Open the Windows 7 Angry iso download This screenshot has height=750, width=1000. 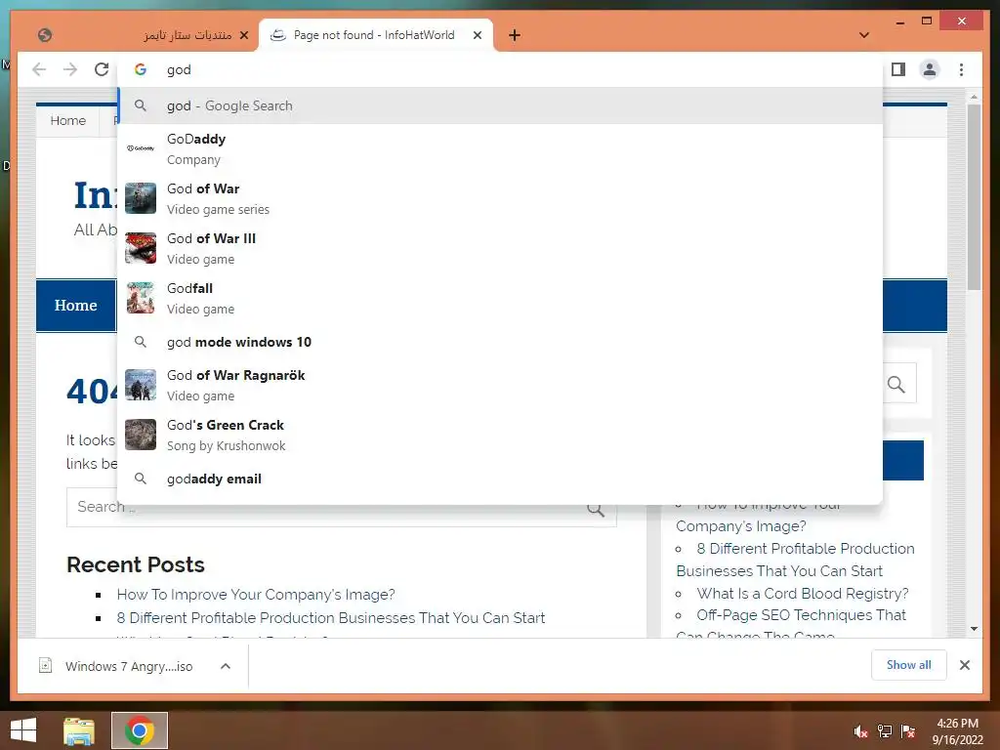[x=118, y=666]
